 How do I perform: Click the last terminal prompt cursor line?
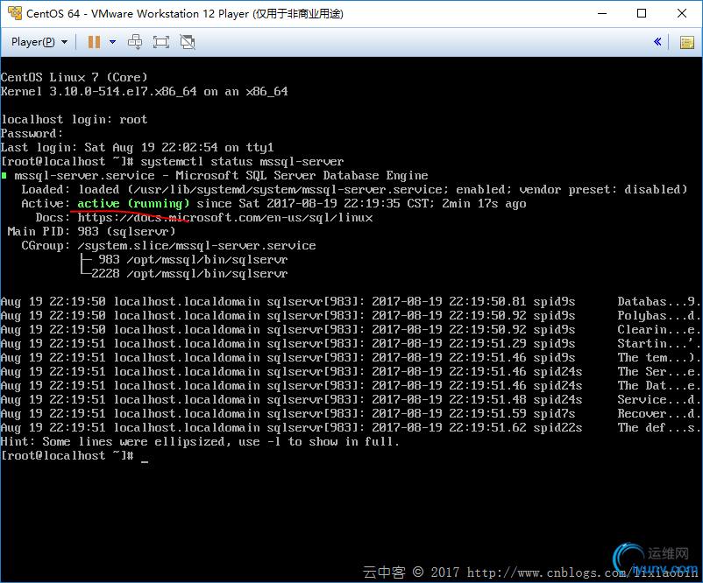[x=75, y=456]
